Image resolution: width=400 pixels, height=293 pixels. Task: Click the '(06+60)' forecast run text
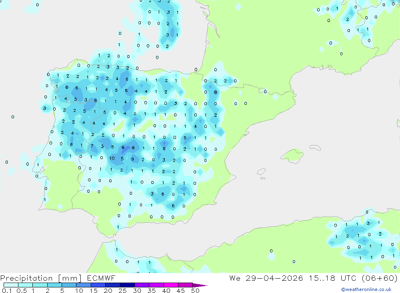(x=380, y=278)
